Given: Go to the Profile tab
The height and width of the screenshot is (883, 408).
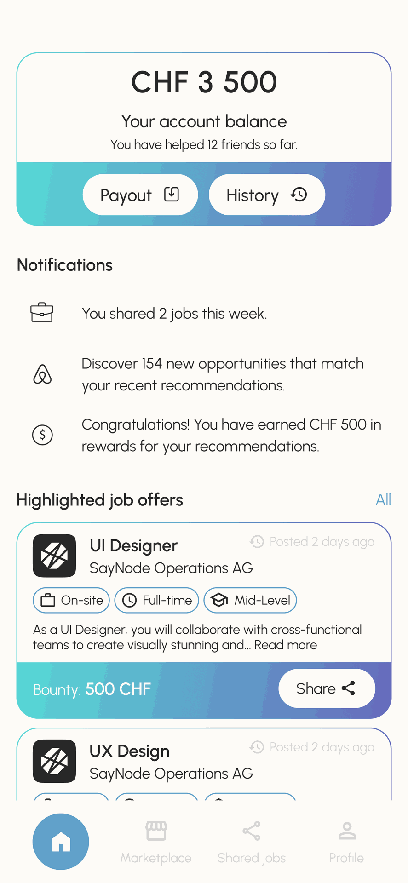Looking at the screenshot, I should coord(346,843).
